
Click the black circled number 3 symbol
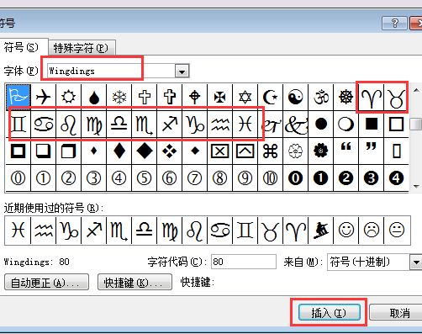click(372, 178)
